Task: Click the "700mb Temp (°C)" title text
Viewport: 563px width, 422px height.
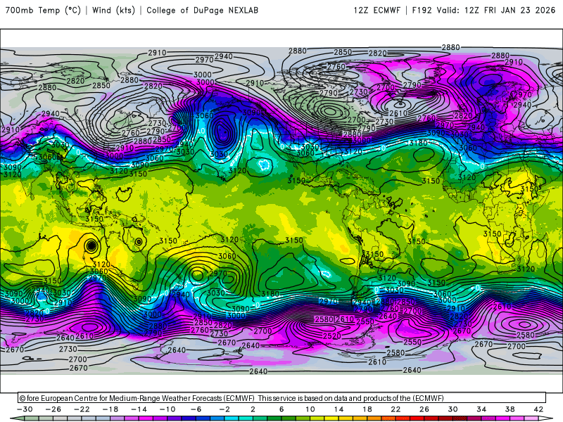Action: pyautogui.click(x=43, y=11)
